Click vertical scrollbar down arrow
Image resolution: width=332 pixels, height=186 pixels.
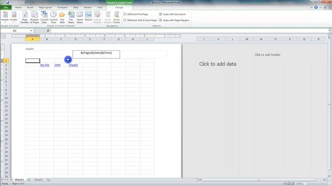(329, 176)
